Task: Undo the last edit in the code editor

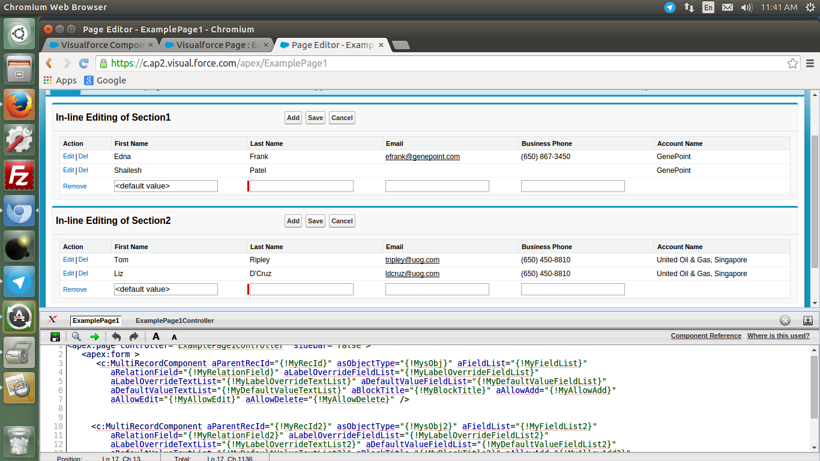Action: [x=116, y=337]
